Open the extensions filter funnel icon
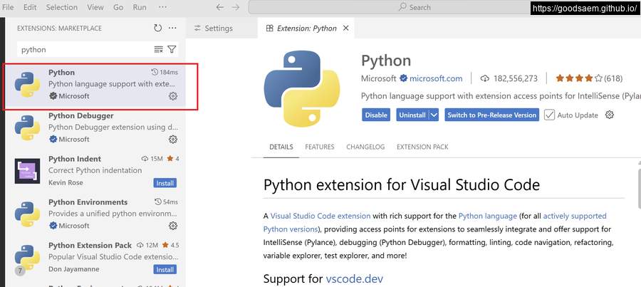The image size is (641, 287). pos(172,50)
